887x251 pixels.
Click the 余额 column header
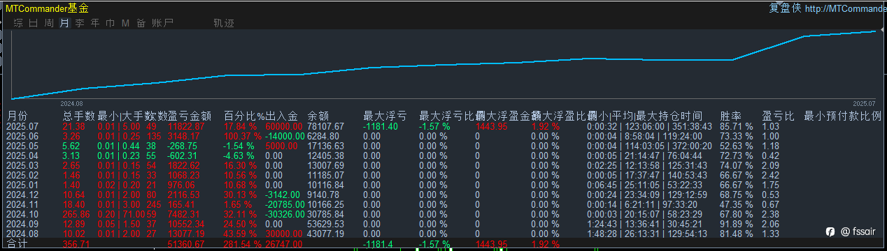(318, 115)
